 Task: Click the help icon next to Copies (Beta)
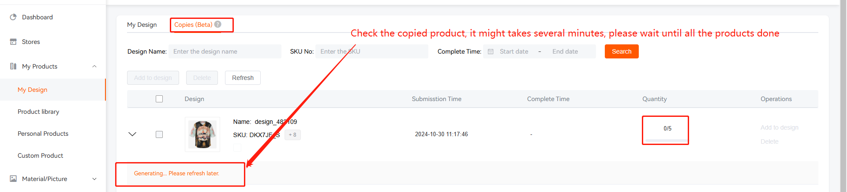coord(217,25)
